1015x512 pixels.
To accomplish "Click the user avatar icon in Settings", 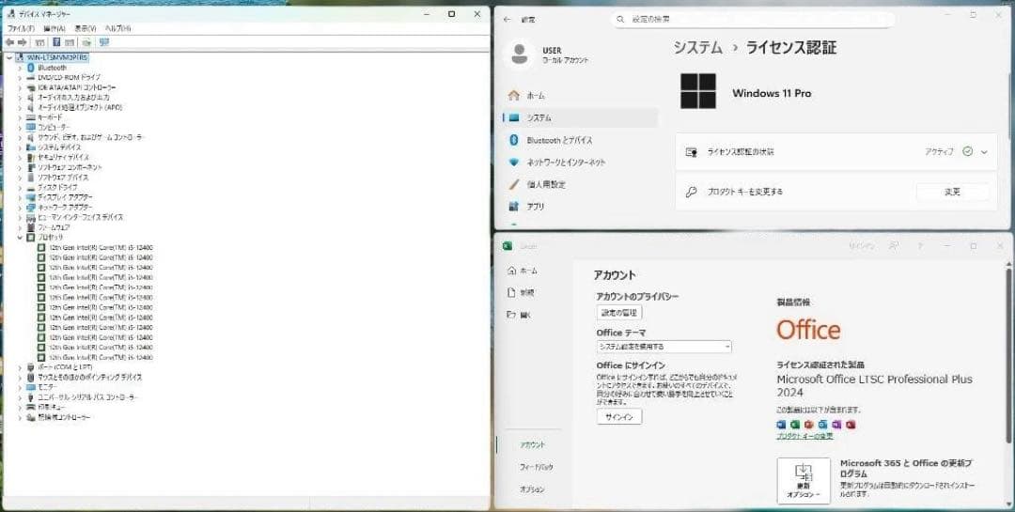I will 519,54.
